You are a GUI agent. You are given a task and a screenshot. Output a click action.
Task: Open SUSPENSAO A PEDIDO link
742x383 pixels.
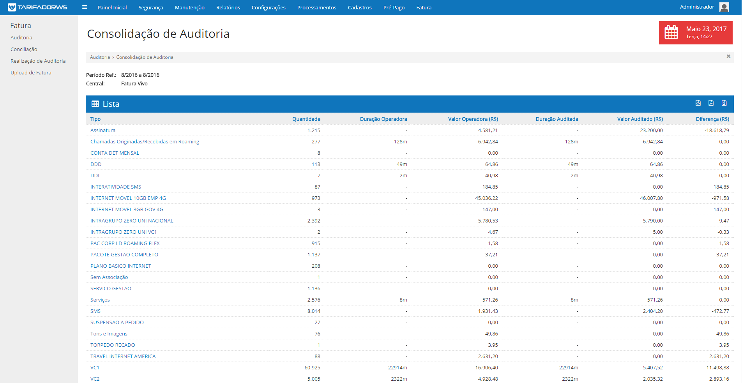point(117,322)
